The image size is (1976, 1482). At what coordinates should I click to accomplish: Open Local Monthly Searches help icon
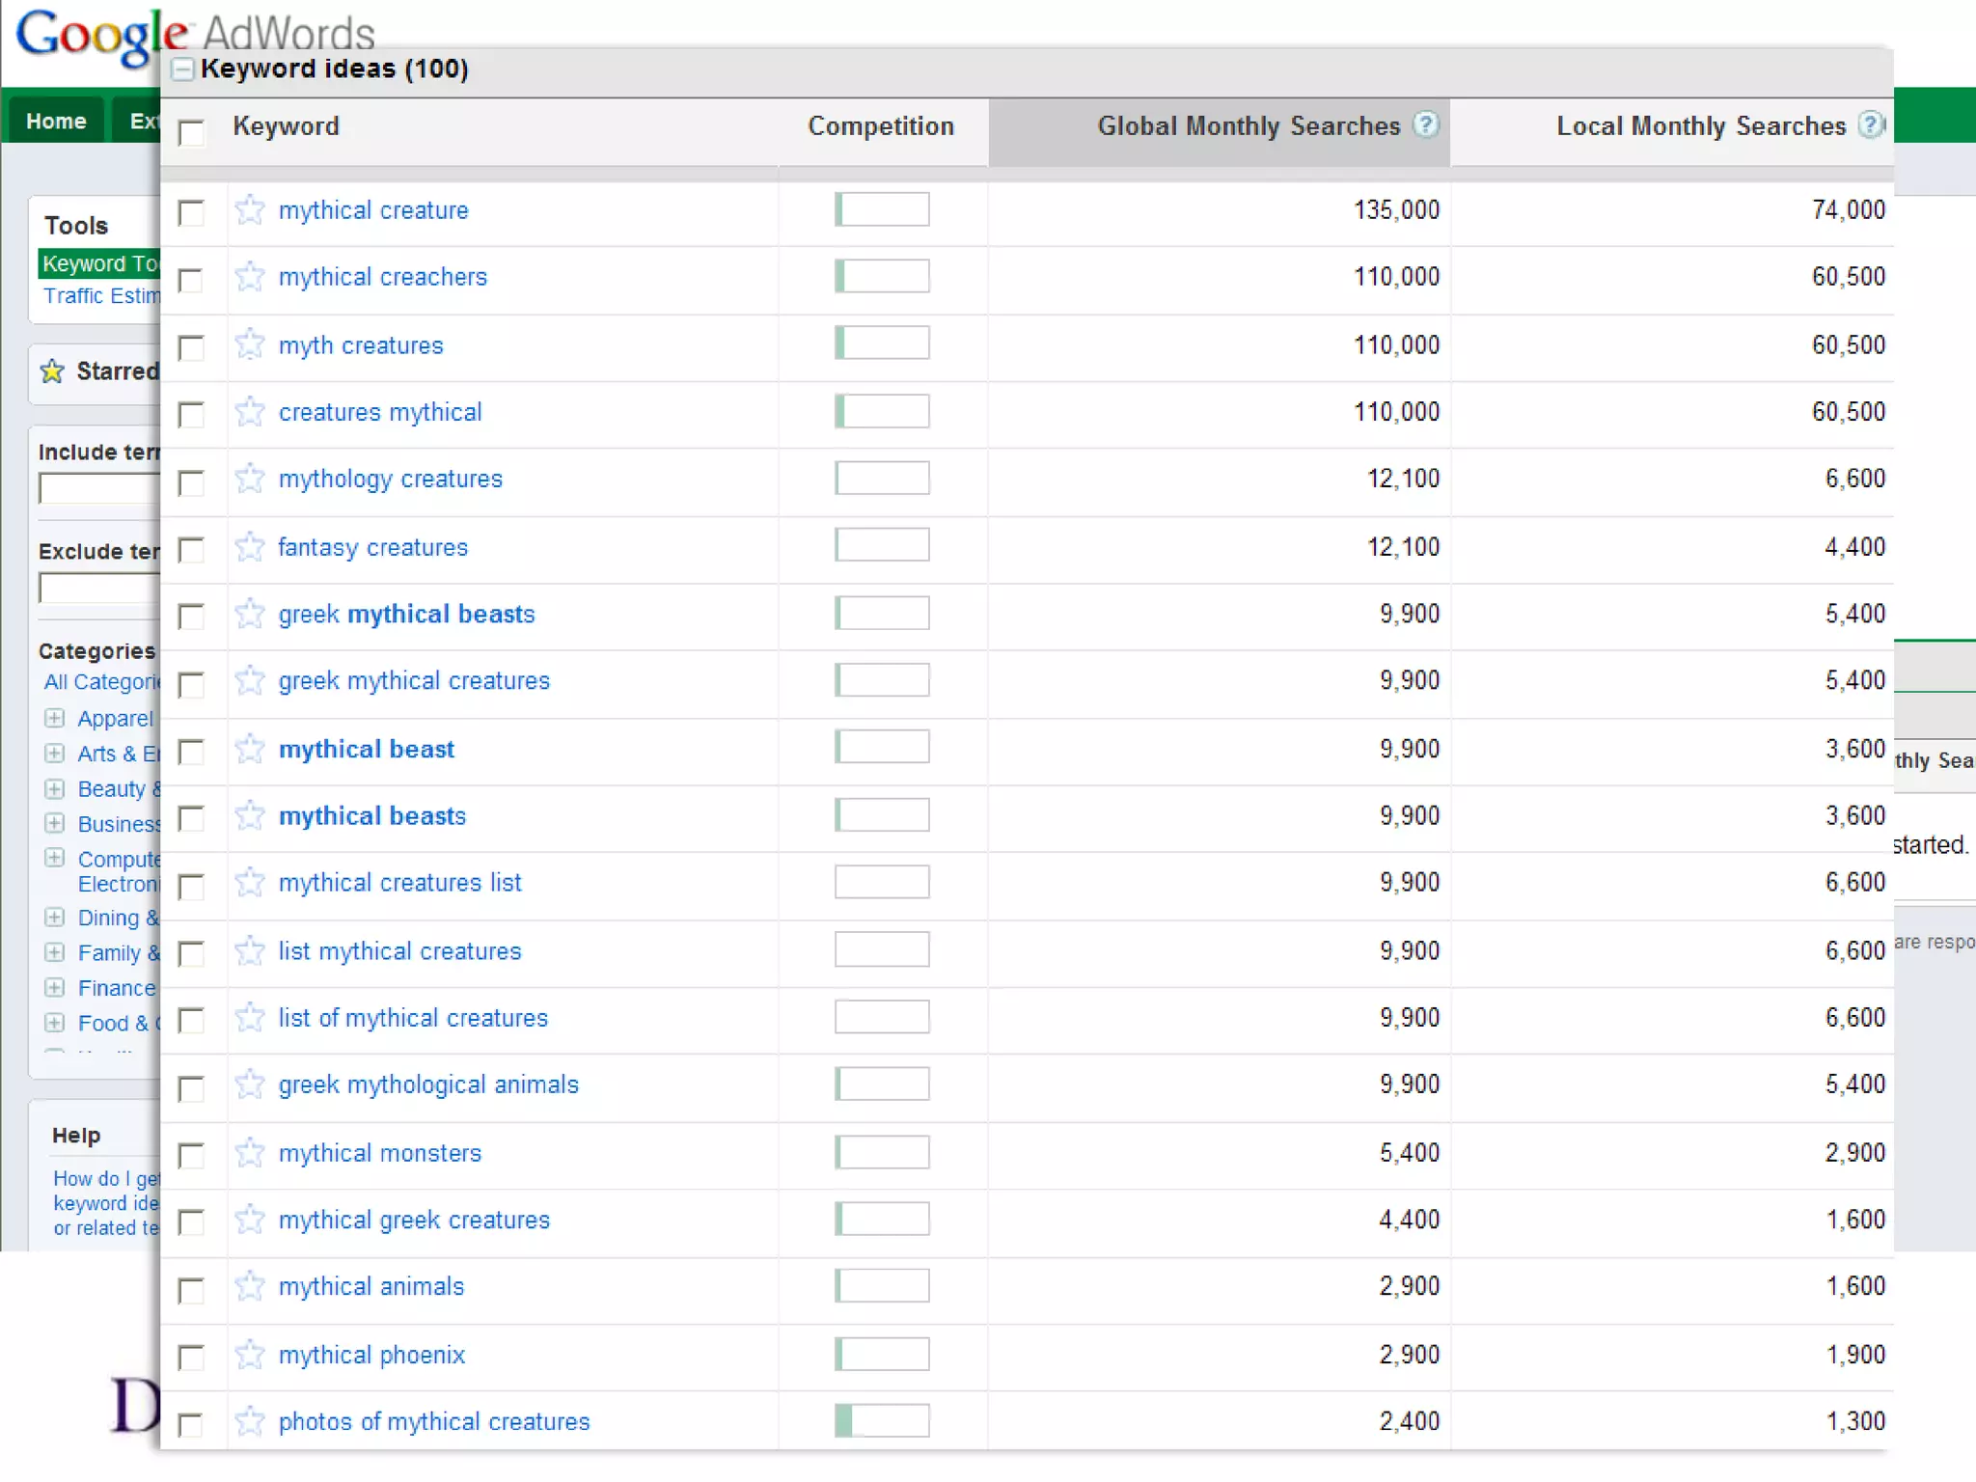(1871, 125)
